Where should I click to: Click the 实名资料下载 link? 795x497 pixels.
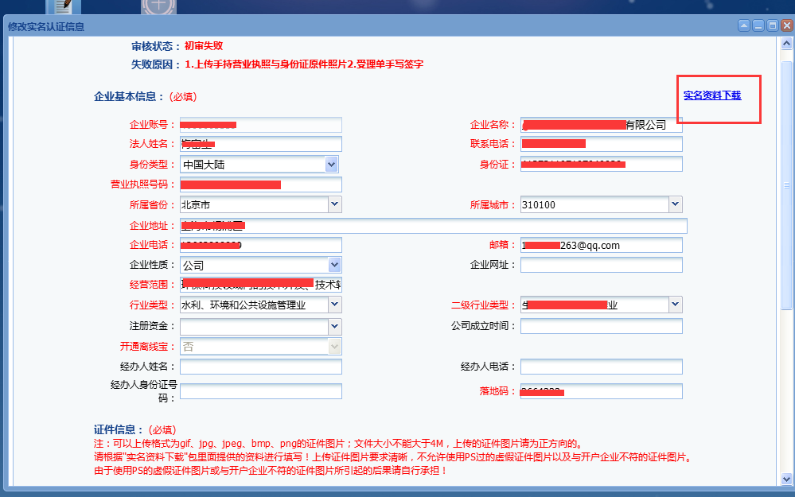(712, 95)
